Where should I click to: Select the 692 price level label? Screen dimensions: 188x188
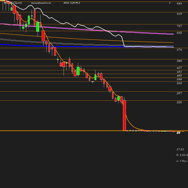(179, 33)
